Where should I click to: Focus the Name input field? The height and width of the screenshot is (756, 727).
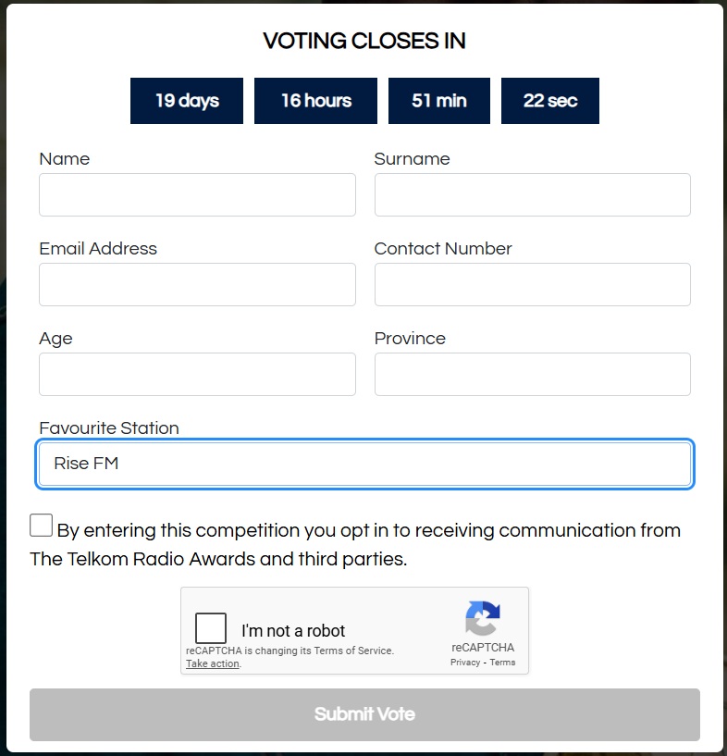[x=197, y=194]
